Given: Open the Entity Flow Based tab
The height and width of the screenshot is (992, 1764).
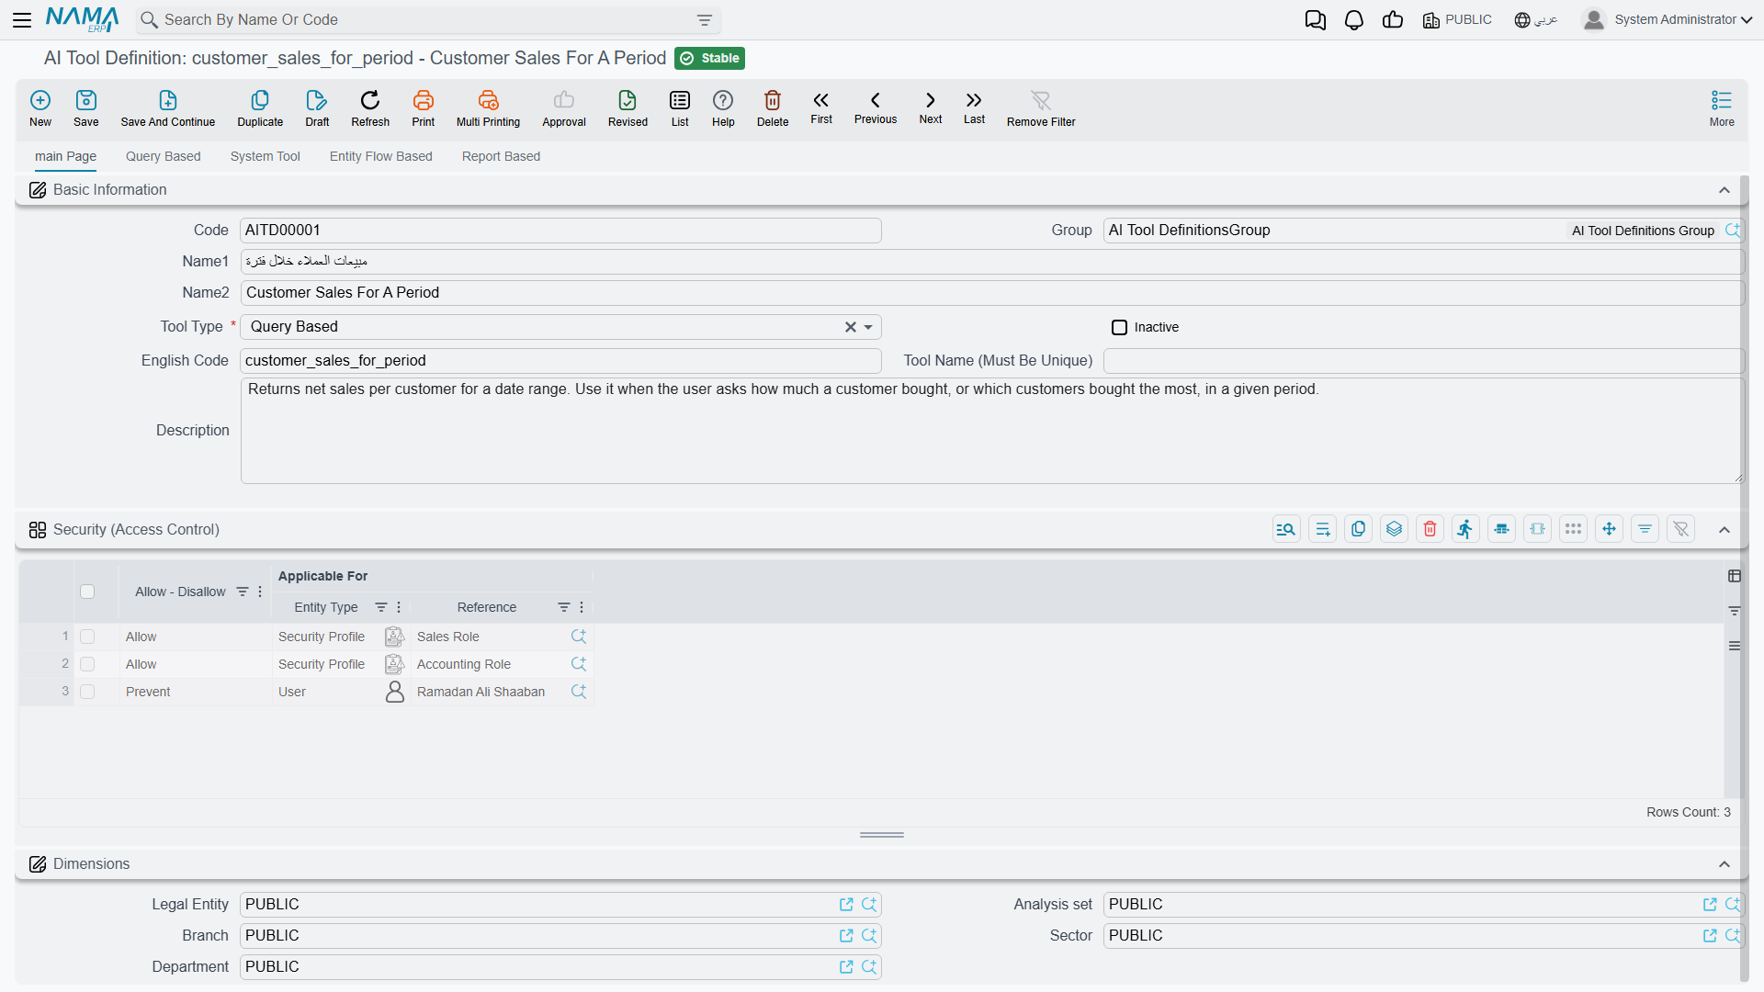Looking at the screenshot, I should tap(380, 156).
